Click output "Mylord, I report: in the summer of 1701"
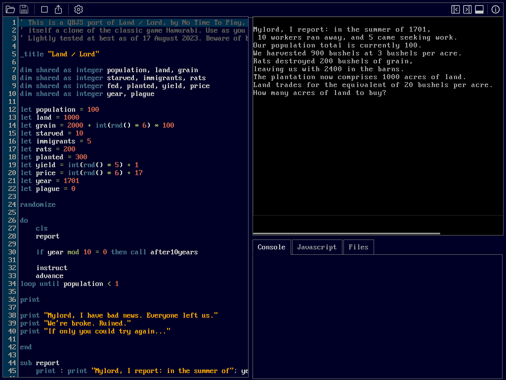 pos(342,29)
